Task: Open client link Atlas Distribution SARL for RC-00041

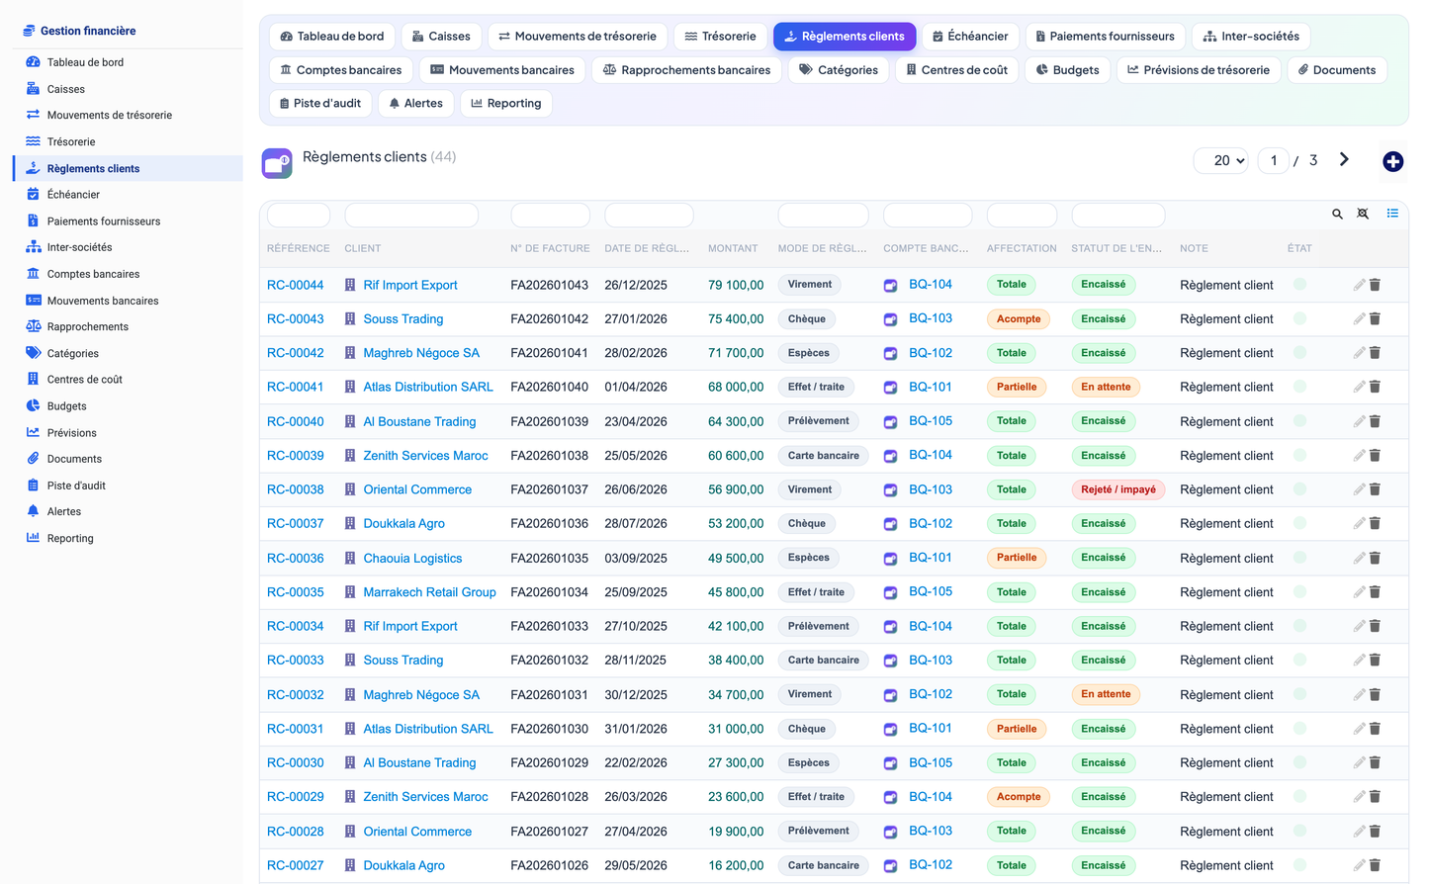Action: [428, 388]
